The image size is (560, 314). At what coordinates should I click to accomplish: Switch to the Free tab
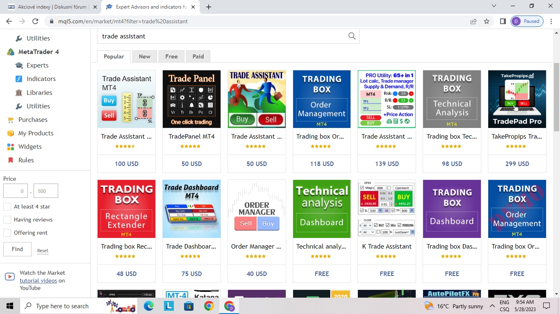coord(171,56)
